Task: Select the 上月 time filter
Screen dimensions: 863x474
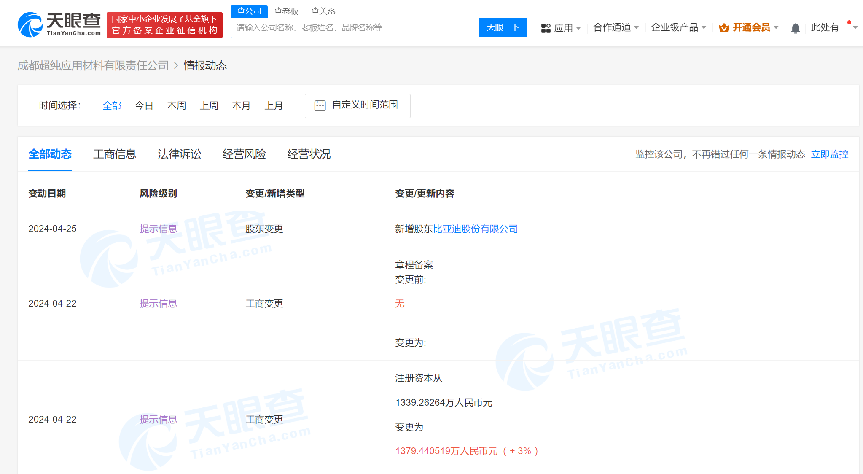Action: 274,106
